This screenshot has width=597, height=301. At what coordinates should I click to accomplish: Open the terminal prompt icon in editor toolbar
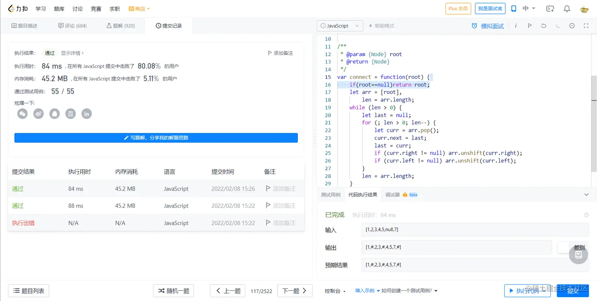pyautogui.click(x=558, y=26)
